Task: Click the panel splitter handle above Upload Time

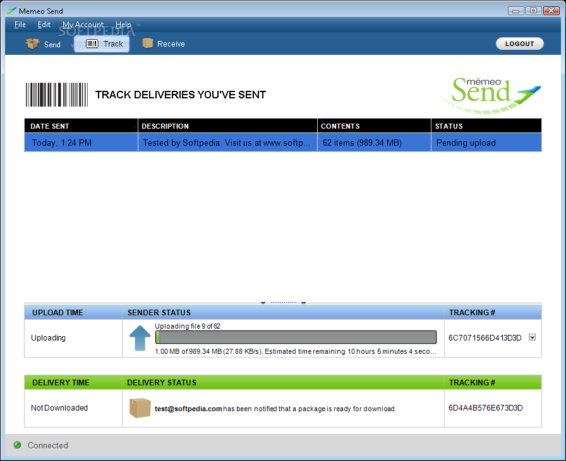Action: [284, 303]
